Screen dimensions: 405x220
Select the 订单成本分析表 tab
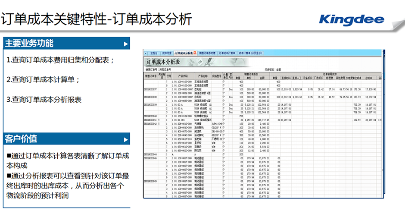(x=184, y=53)
